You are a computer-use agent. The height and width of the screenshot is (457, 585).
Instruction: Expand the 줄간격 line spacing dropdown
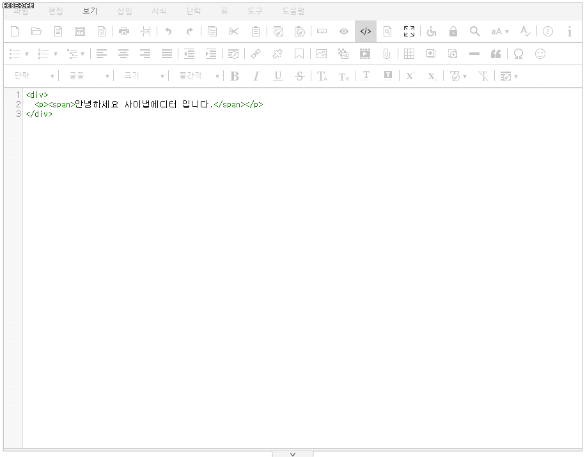[198, 76]
